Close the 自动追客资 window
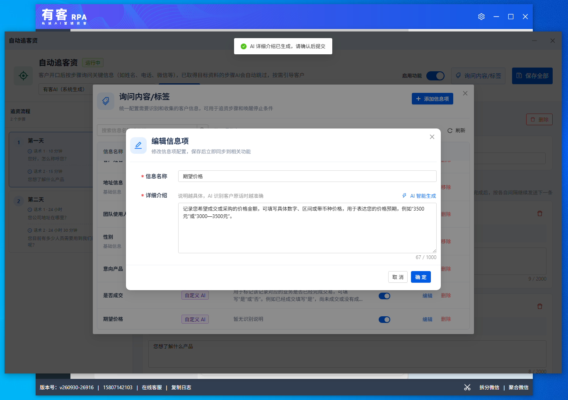 553,41
